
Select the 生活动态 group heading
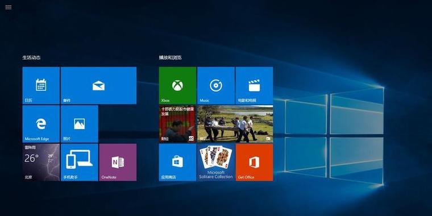(x=32, y=57)
